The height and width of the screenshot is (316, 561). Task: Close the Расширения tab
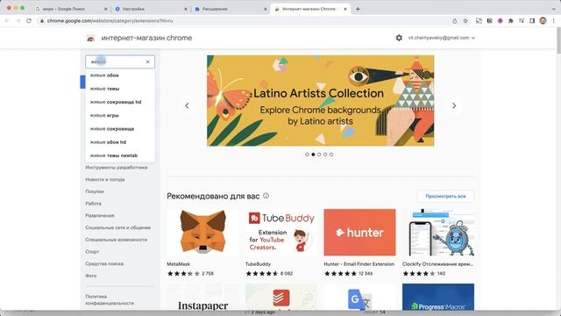pos(266,9)
